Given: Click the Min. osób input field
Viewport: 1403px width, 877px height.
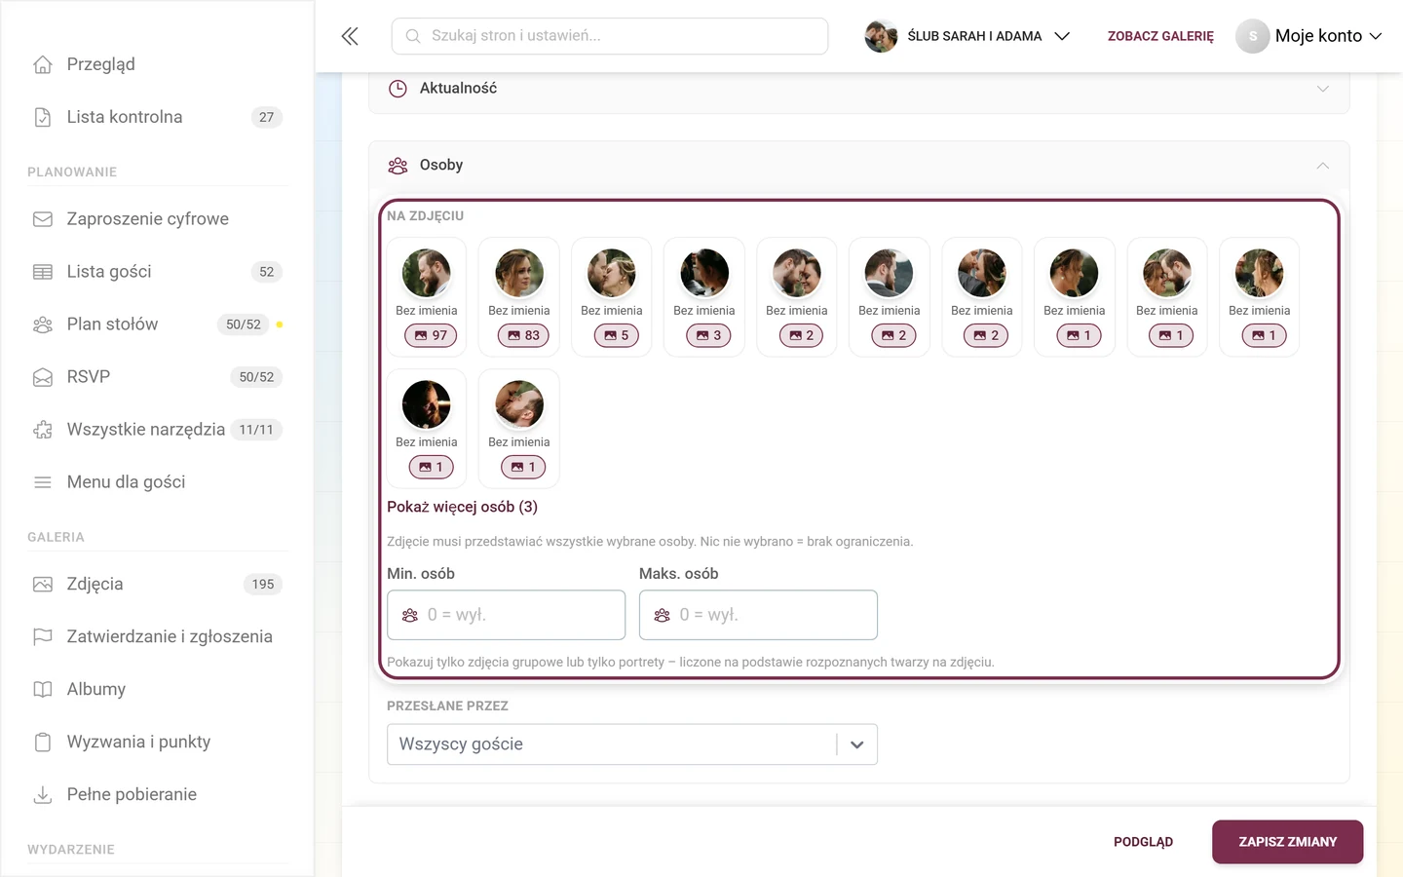Looking at the screenshot, I should tap(506, 615).
